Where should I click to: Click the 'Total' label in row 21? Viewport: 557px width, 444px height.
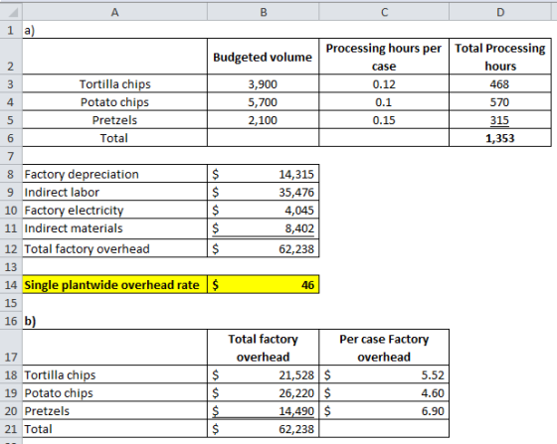pos(114,429)
